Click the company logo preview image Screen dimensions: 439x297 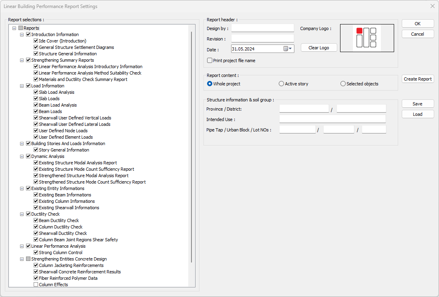pyautogui.click(x=367, y=38)
